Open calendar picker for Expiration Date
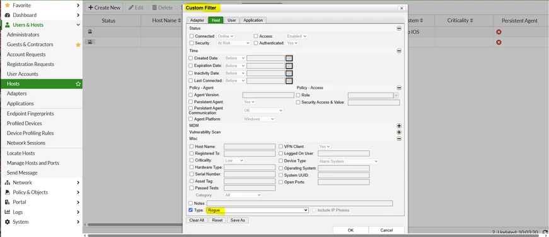The height and width of the screenshot is (237, 549). click(289, 65)
